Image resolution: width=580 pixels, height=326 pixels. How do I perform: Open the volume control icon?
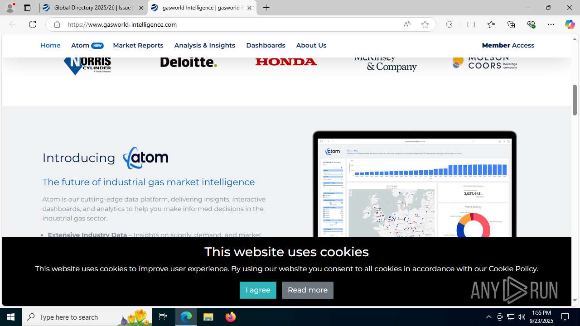(522, 317)
